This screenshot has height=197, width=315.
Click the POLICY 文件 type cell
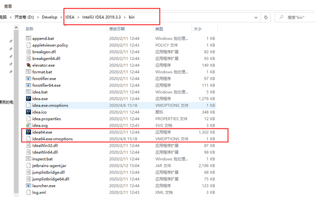[x=166, y=45]
